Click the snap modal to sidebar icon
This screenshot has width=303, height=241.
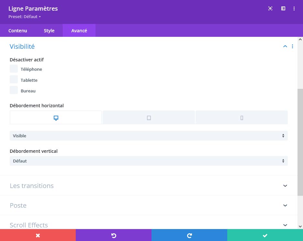283,8
